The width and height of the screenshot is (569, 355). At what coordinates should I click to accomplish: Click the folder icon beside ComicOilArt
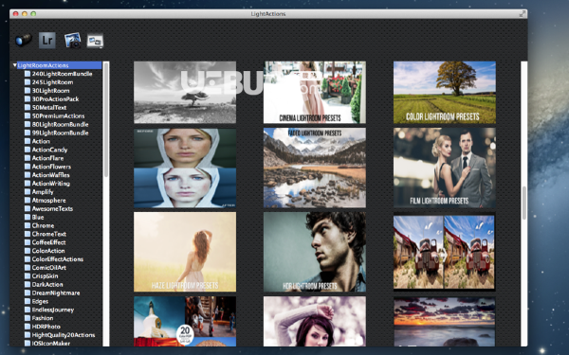click(x=28, y=267)
